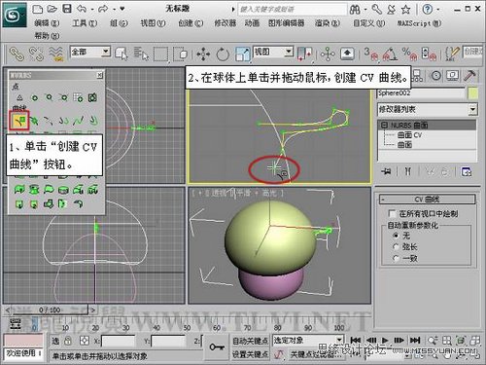The width and height of the screenshot is (486, 365).
Task: Click the 0/100 time slider handle
Action: pyautogui.click(x=50, y=310)
